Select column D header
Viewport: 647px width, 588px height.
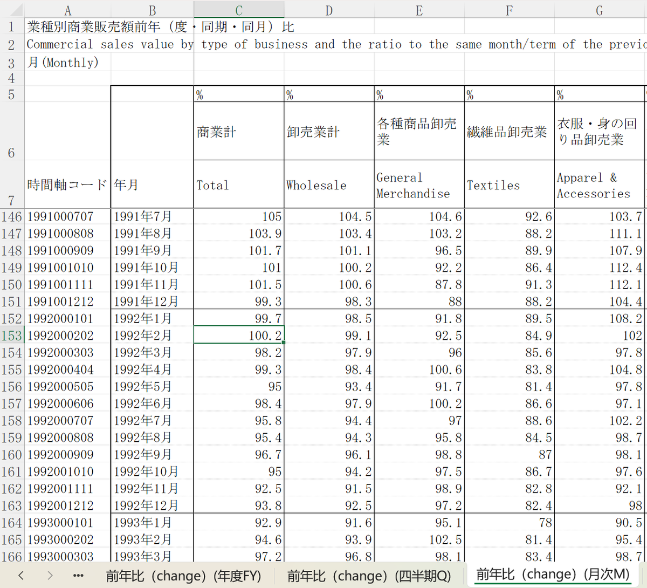point(329,10)
